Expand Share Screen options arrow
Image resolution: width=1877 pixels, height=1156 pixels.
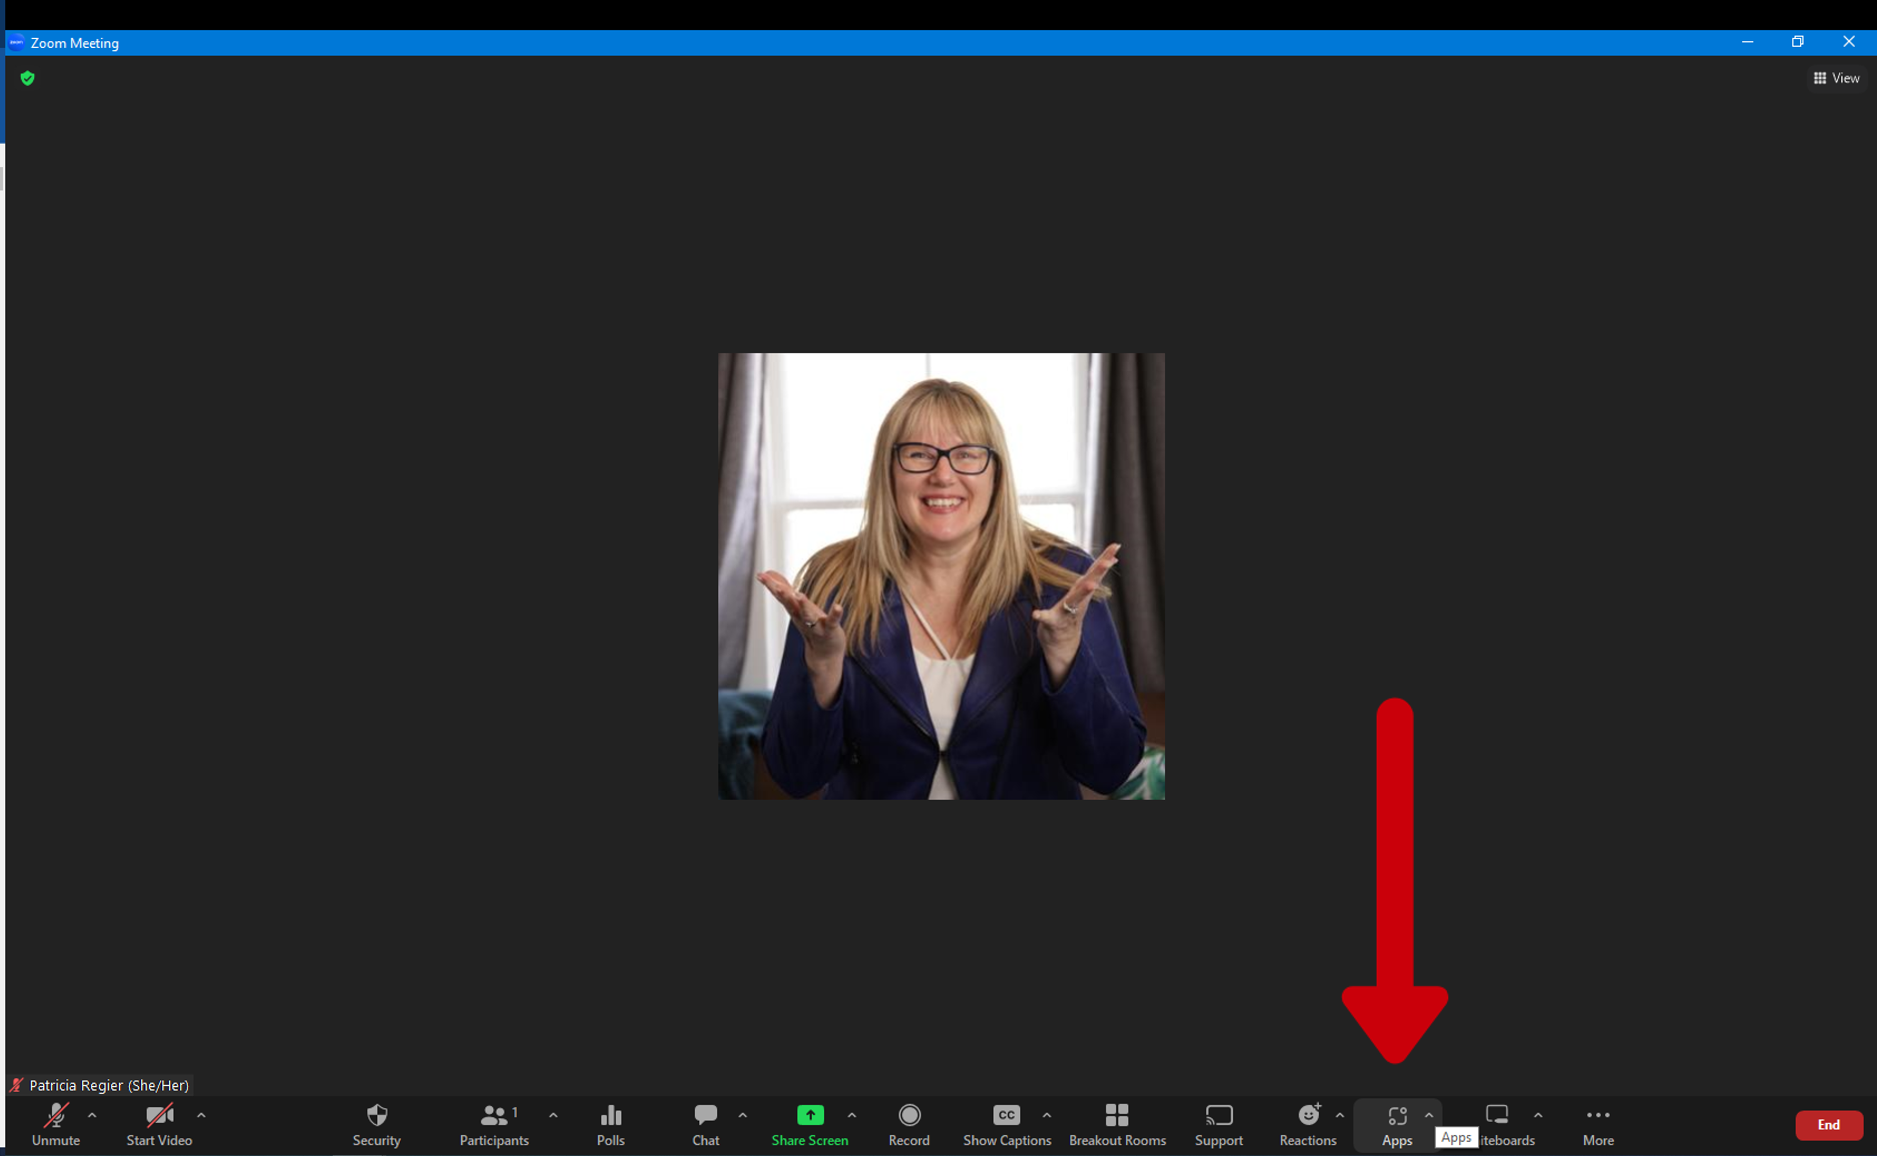click(851, 1116)
